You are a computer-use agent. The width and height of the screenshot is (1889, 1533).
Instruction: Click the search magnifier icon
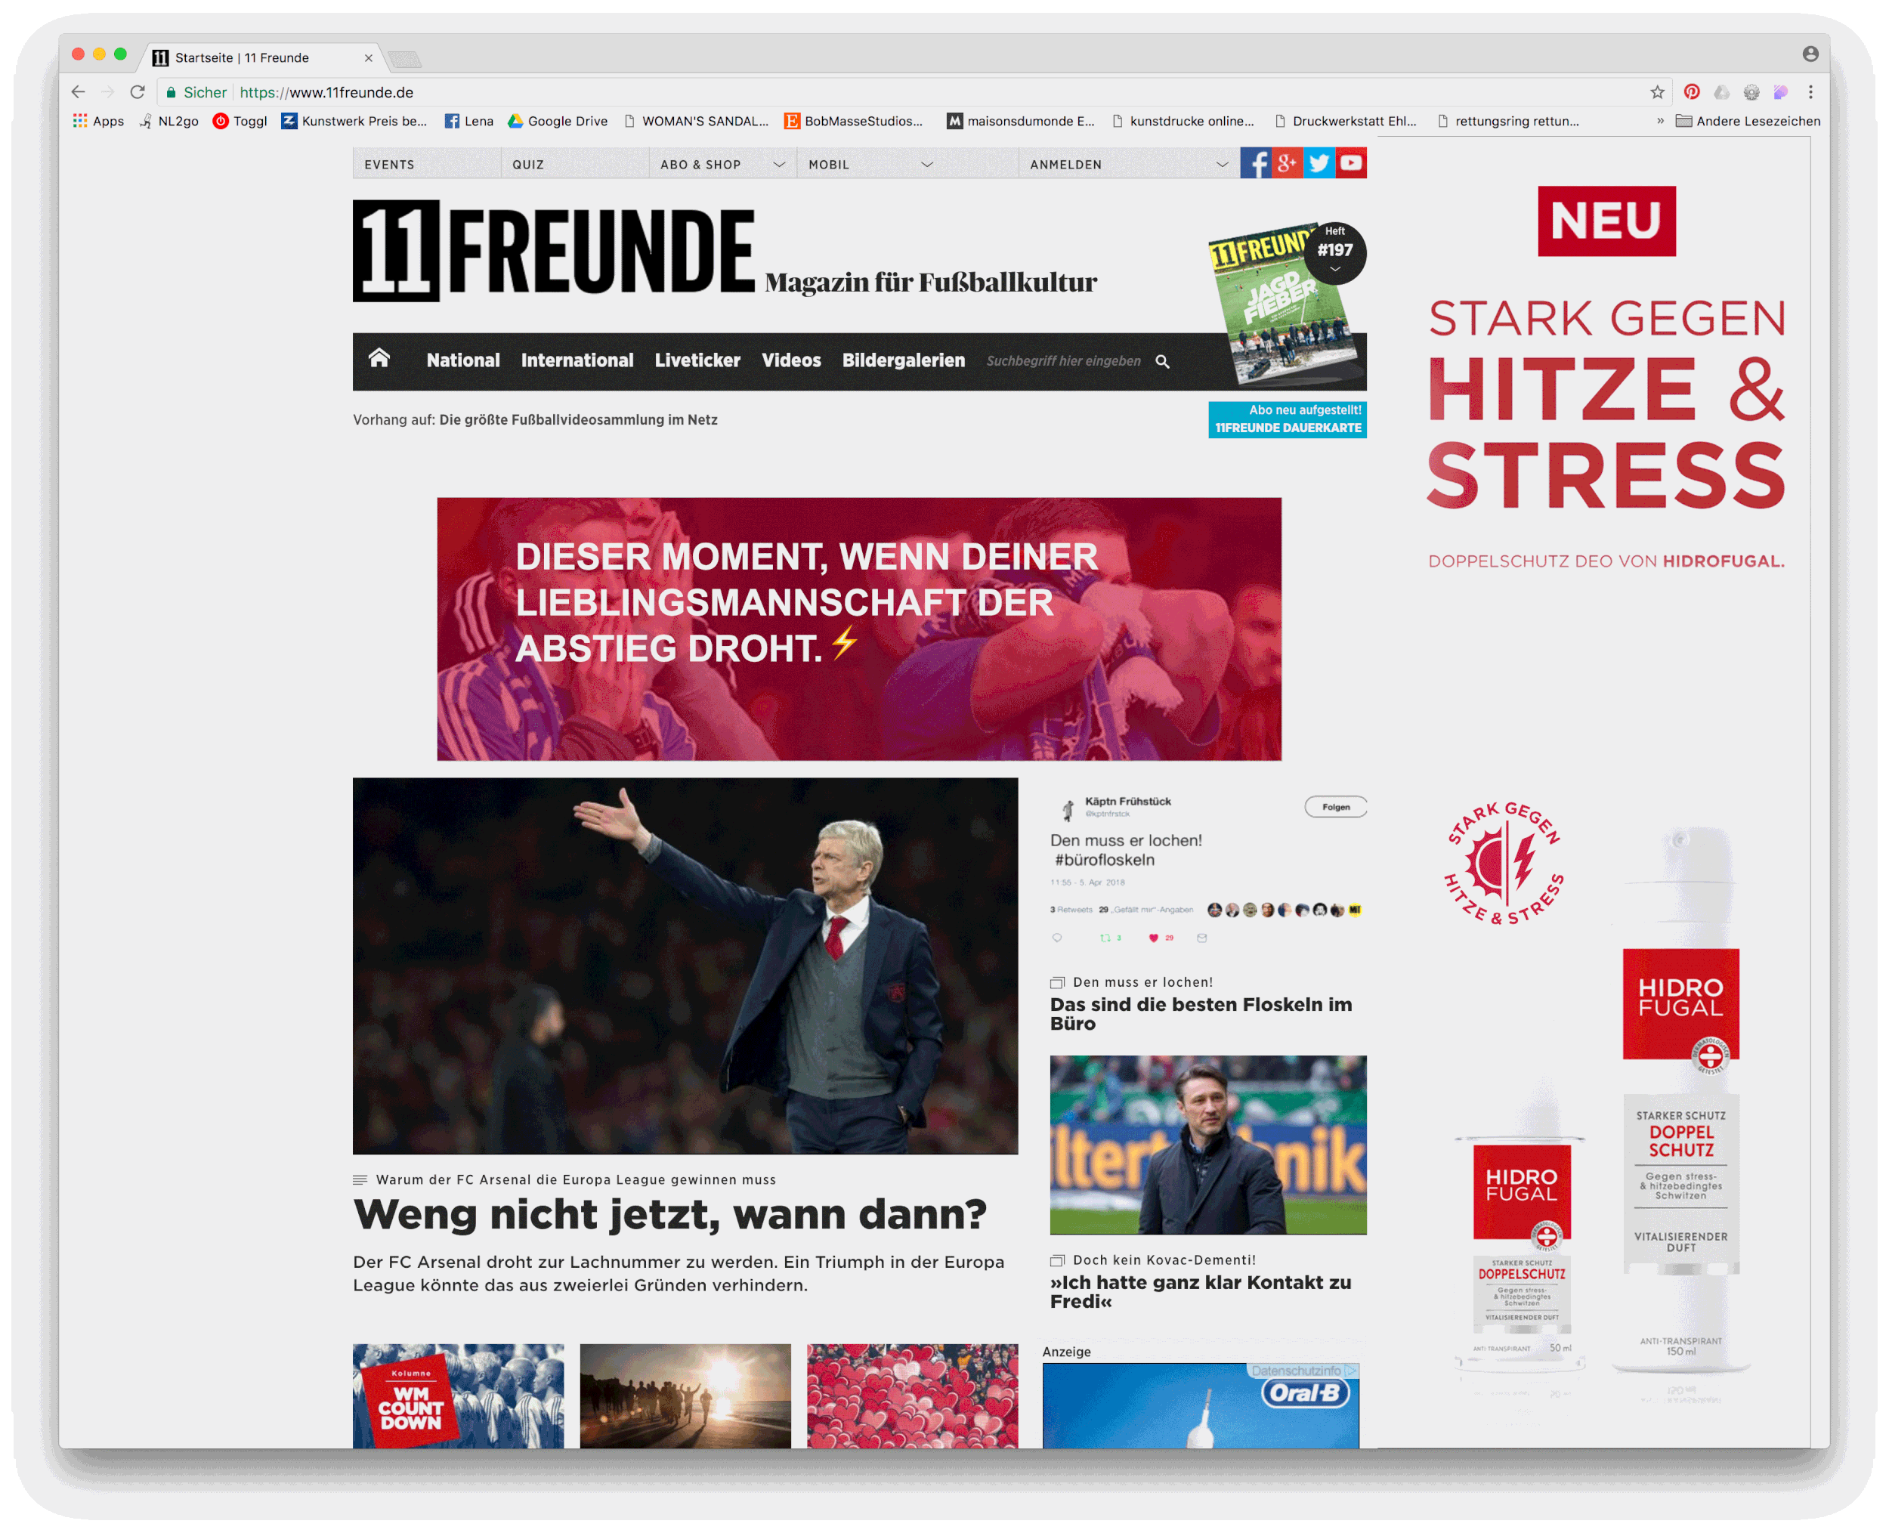[x=1163, y=361]
